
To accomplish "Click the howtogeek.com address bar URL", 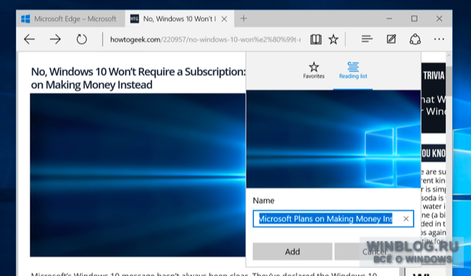I will pyautogui.click(x=205, y=39).
